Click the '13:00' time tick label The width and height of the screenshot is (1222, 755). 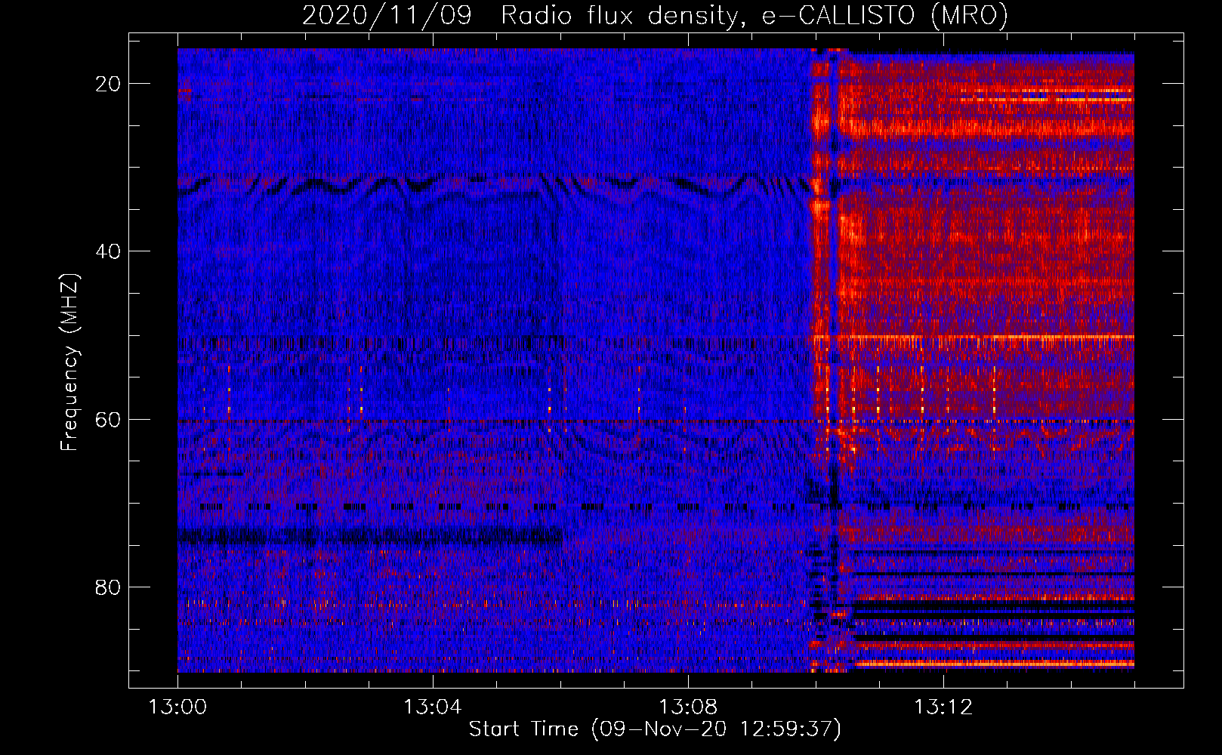[x=177, y=707]
